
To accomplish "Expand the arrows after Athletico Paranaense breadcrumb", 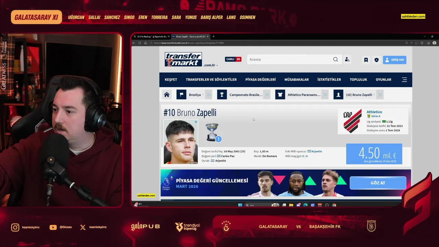I will point(325,95).
